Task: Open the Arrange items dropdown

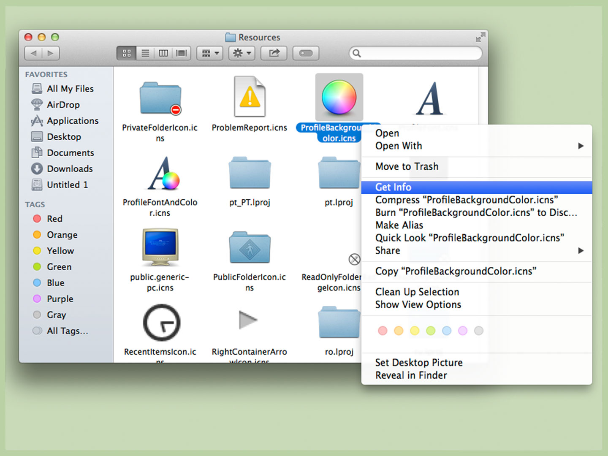Action: (209, 53)
